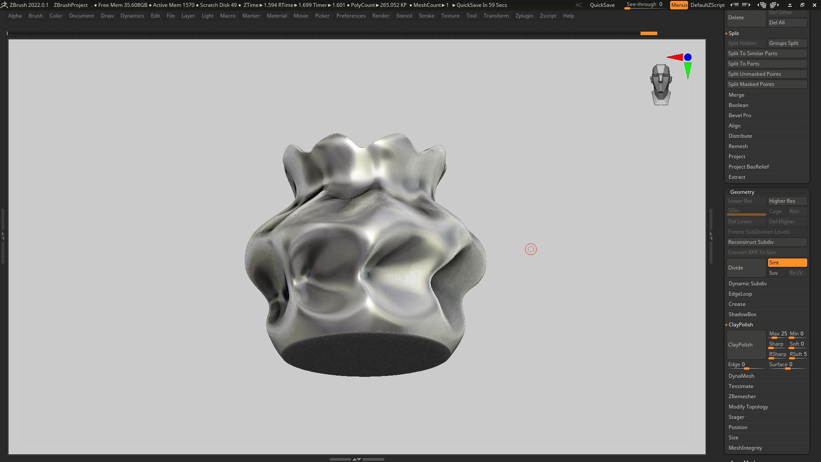
Task: Click the ZBrush logo icon in the title bar
Action: [4, 5]
